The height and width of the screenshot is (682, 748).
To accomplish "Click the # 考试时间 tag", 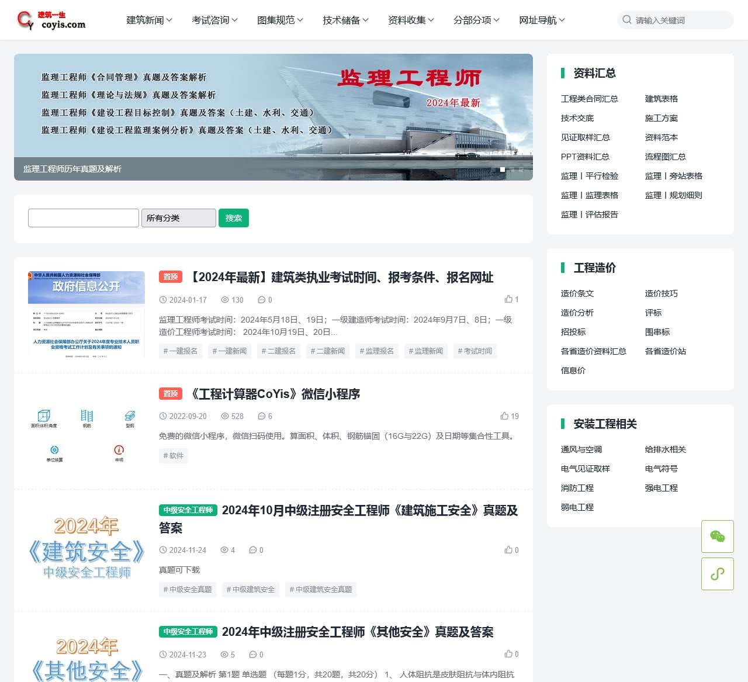I will (475, 351).
